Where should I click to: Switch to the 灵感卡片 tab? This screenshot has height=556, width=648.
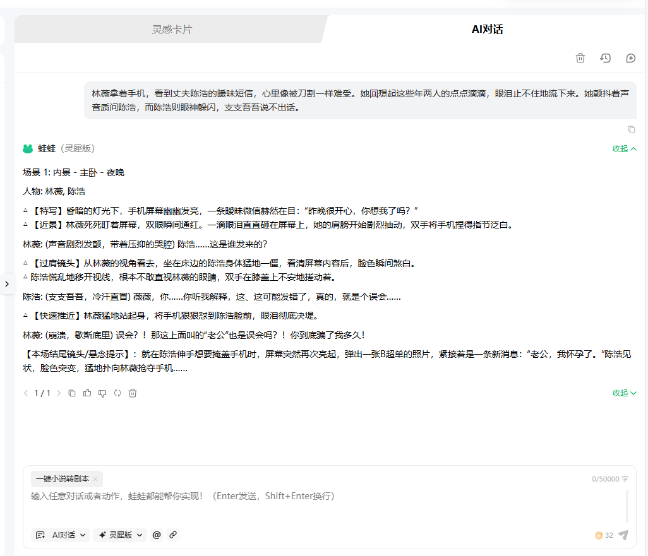tap(172, 29)
